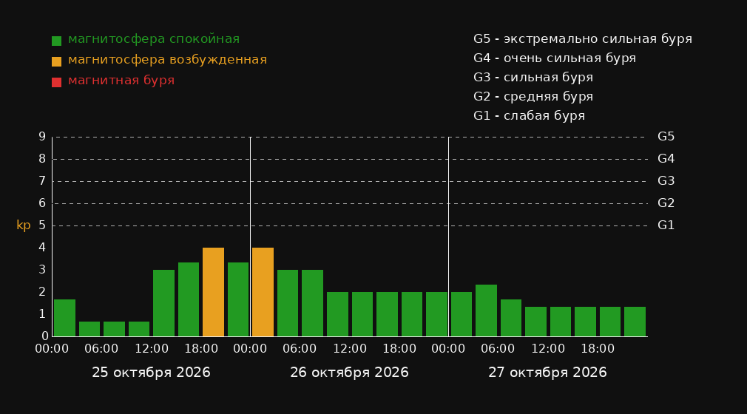Click the orange 00:00 bar on 26 October
The image size is (747, 414).
coord(263,292)
